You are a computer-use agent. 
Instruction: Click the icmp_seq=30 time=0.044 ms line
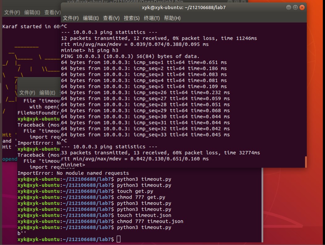pos(145,116)
